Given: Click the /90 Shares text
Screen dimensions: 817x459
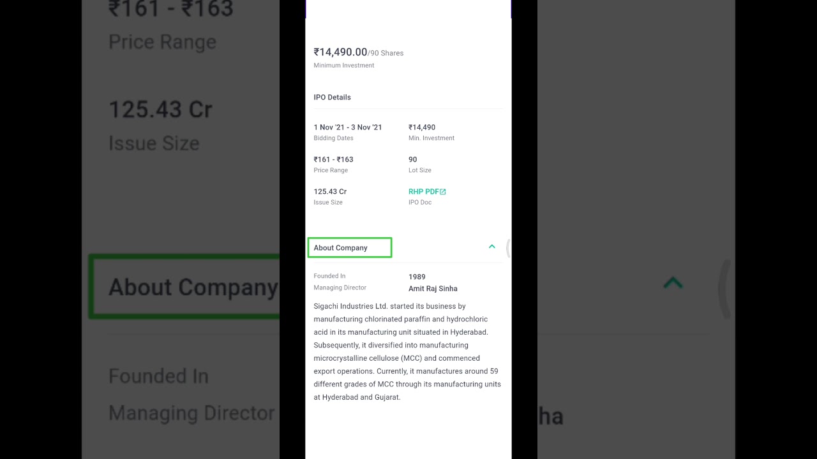Looking at the screenshot, I should pyautogui.click(x=386, y=53).
